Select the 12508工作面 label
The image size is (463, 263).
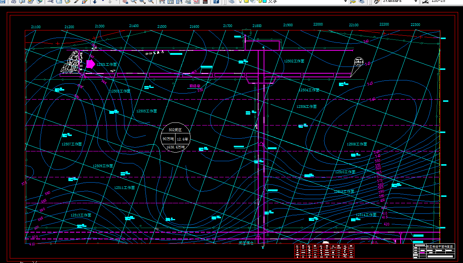357,144
